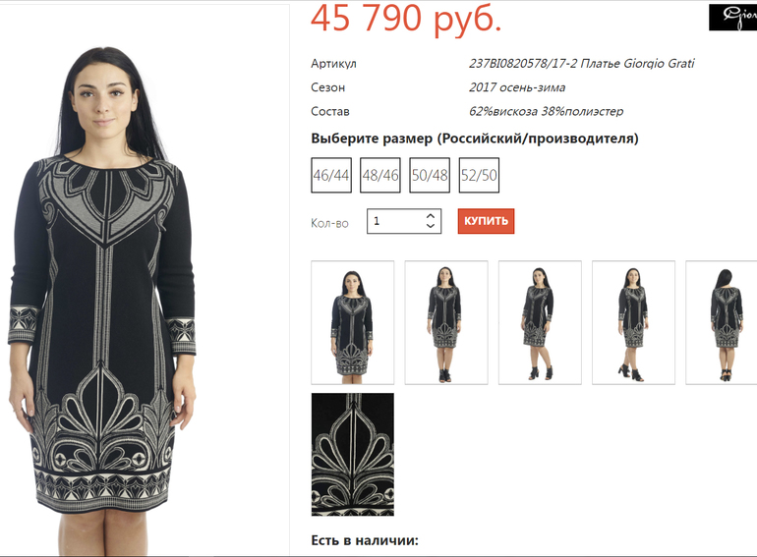Viewport: 757px width, 557px height.
Task: Click the 45 790 руб. price text
Action: coord(406,19)
